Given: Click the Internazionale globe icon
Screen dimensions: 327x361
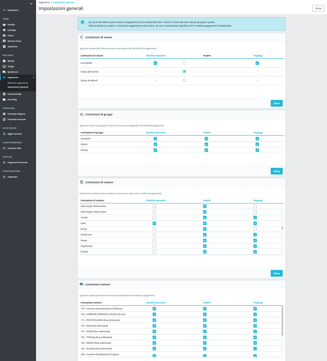Looking at the screenshot, I should pyautogui.click(x=4, y=94).
